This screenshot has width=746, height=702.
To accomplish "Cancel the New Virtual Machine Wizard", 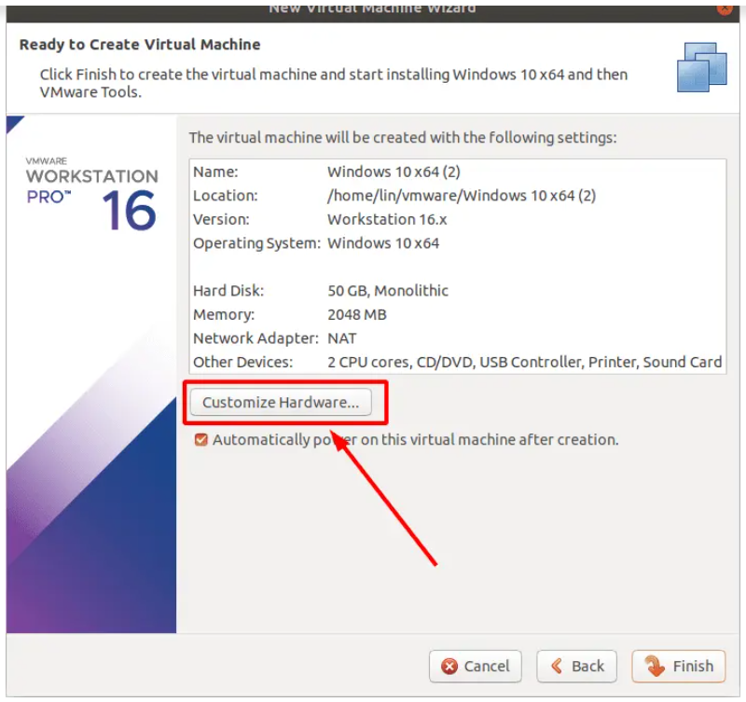I will (476, 666).
